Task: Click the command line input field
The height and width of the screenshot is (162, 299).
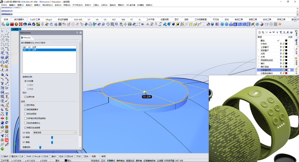Action: (x=149, y=14)
